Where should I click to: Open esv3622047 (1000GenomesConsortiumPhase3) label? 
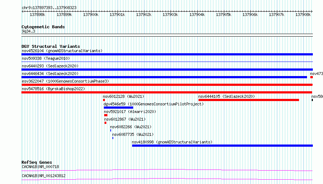click(65, 81)
